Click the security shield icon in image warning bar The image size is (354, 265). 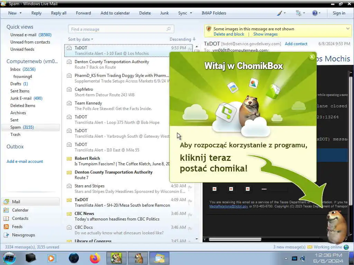[x=209, y=29]
